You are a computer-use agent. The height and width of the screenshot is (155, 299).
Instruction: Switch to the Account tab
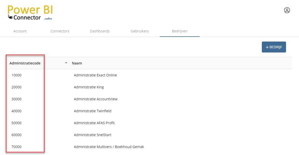click(20, 31)
